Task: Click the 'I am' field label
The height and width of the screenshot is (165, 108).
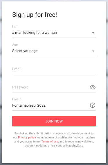Action: point(15,26)
